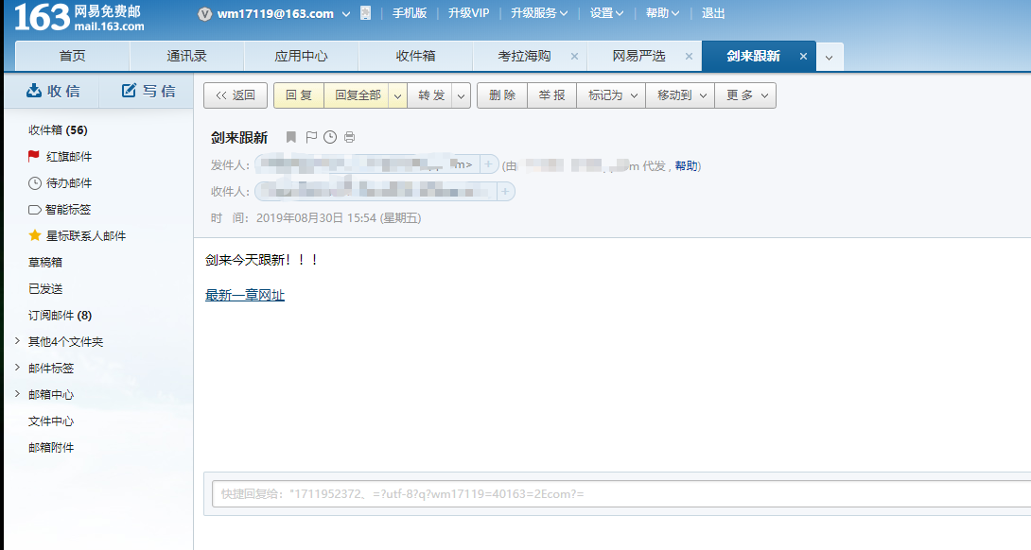This screenshot has width=1031, height=550.
Task: Click the 返回 back button
Action: tap(236, 95)
